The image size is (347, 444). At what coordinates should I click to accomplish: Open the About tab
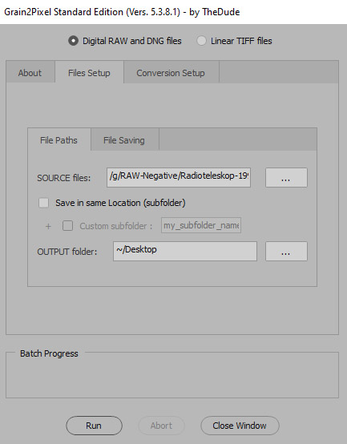pyautogui.click(x=30, y=73)
